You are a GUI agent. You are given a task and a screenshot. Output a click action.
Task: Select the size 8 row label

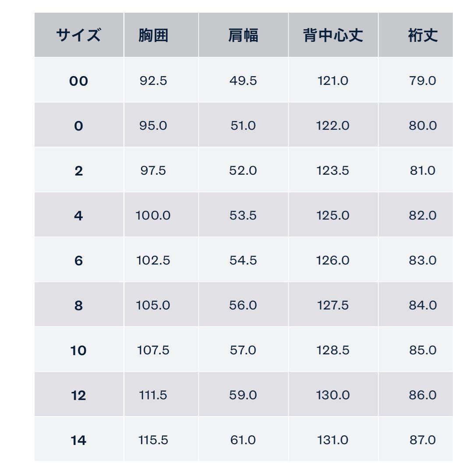79,306
